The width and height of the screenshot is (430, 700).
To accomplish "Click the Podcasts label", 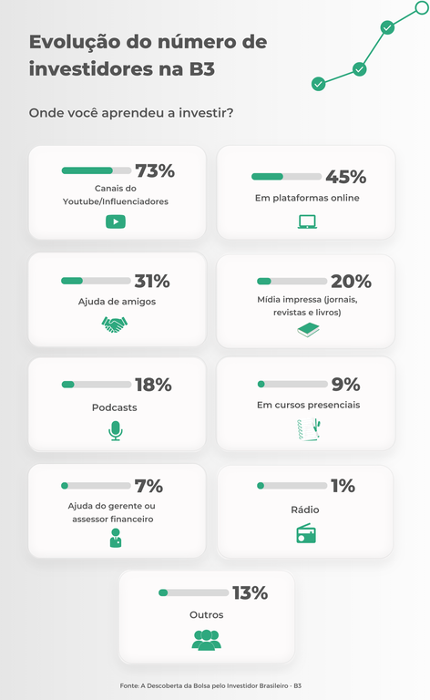I will click(114, 407).
